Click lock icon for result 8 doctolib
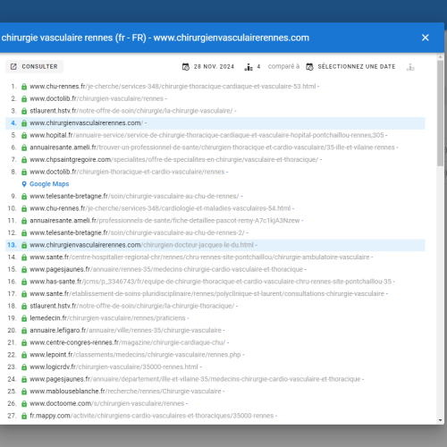Image resolution: width=447 pixels, height=447 pixels. tap(24, 172)
